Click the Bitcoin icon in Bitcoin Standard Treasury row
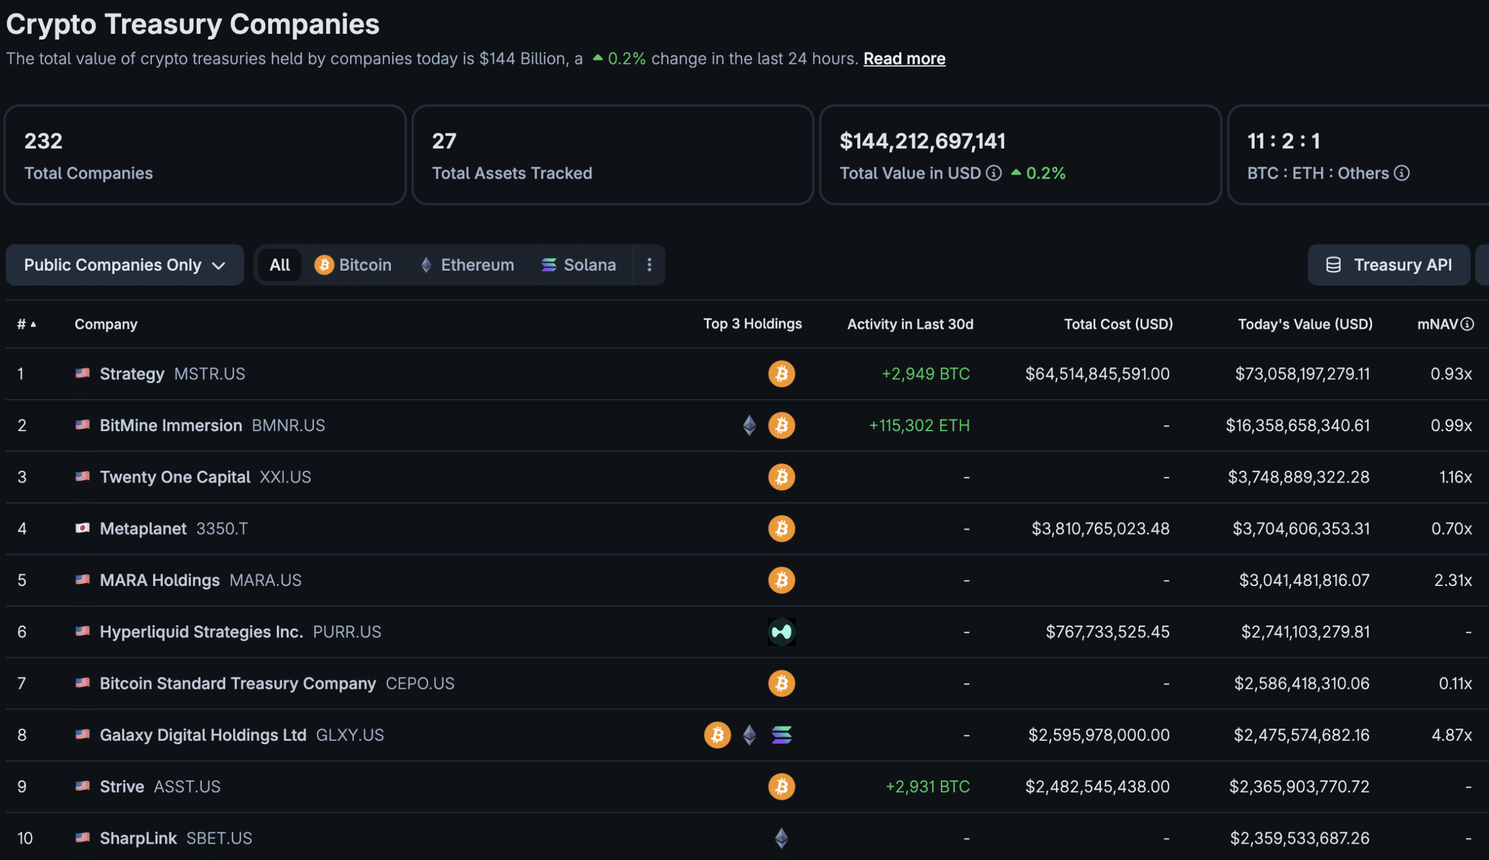1489x860 pixels. point(781,683)
